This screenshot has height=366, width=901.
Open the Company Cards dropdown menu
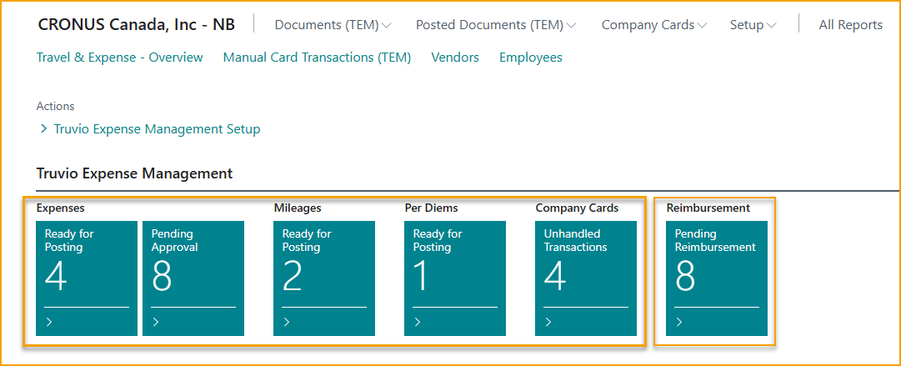653,25
